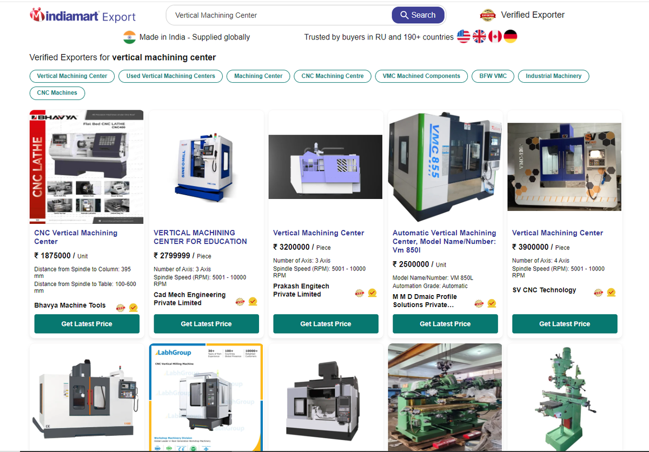
Task: Click the Germany flag icon
Action: pyautogui.click(x=511, y=37)
